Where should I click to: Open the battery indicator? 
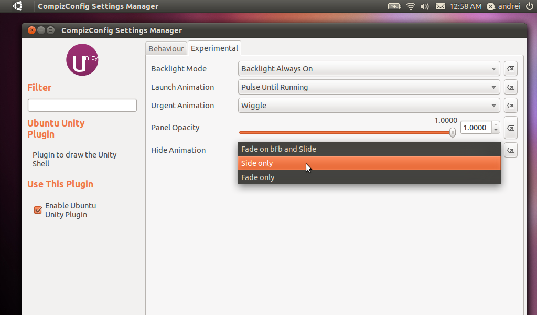click(394, 6)
